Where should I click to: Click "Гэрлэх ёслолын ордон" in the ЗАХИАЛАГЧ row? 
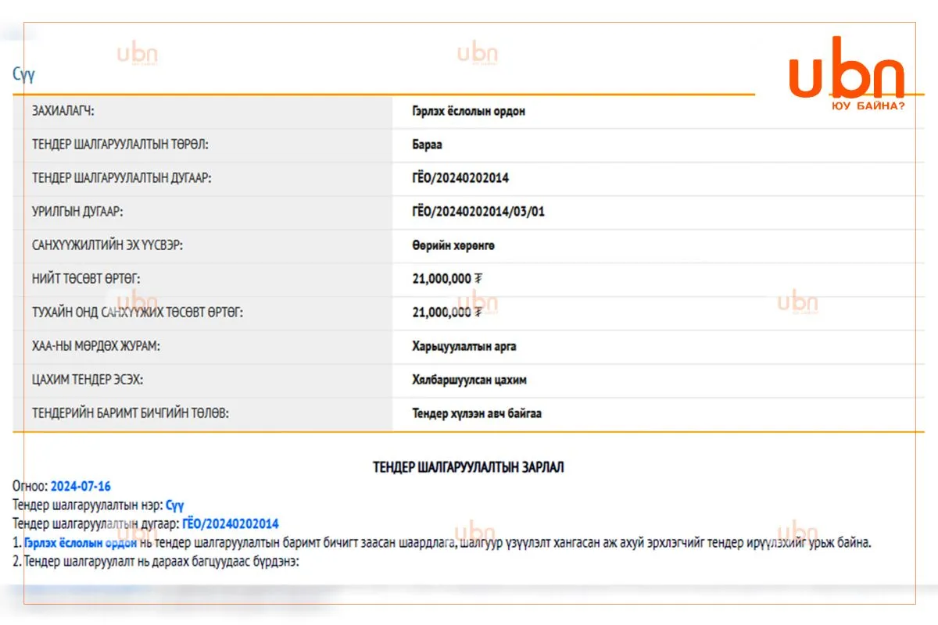tap(468, 111)
